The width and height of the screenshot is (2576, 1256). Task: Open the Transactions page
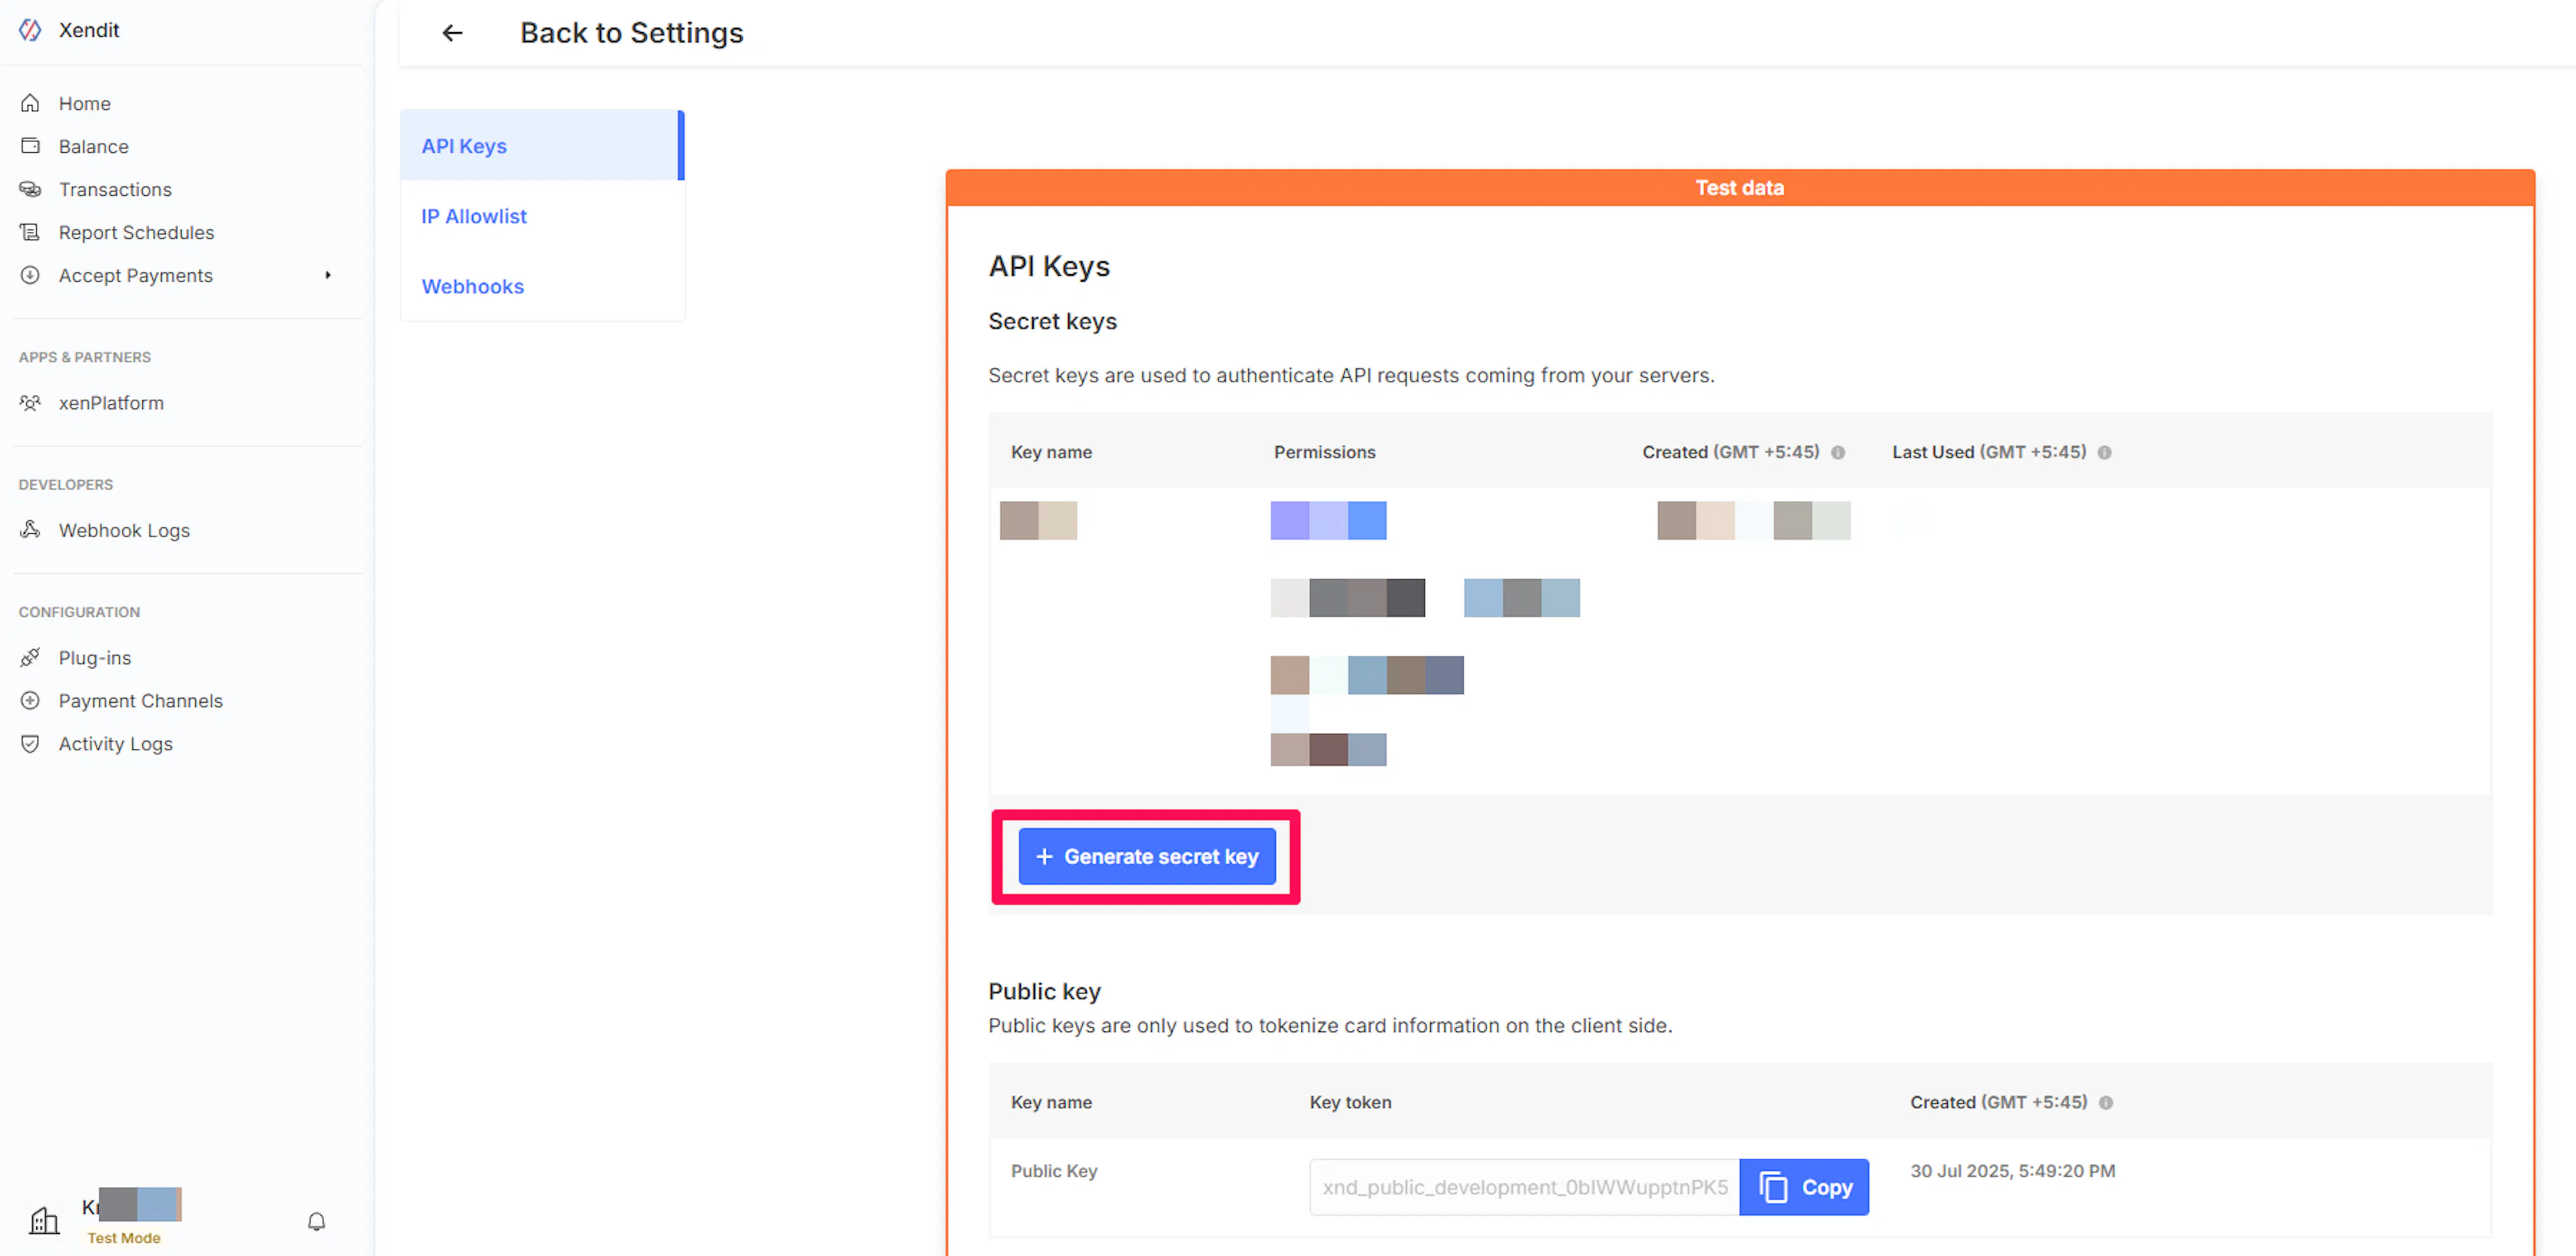(114, 189)
